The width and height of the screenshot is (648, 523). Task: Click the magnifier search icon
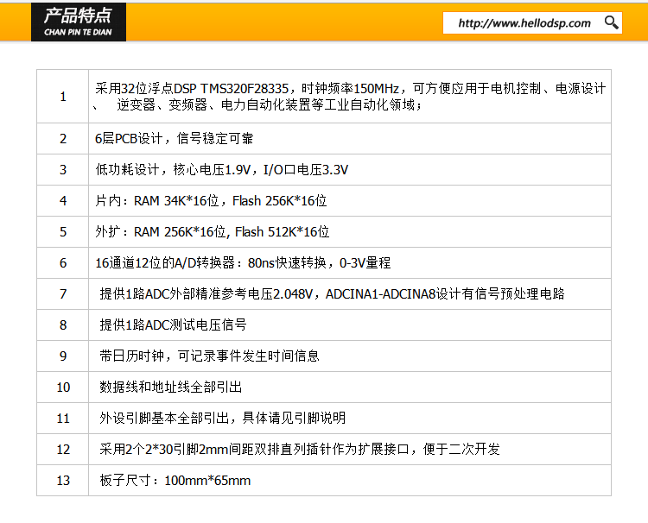pos(611,22)
